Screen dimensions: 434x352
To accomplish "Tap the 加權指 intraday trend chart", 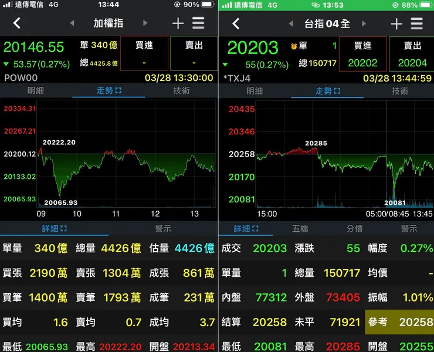I will (126, 154).
